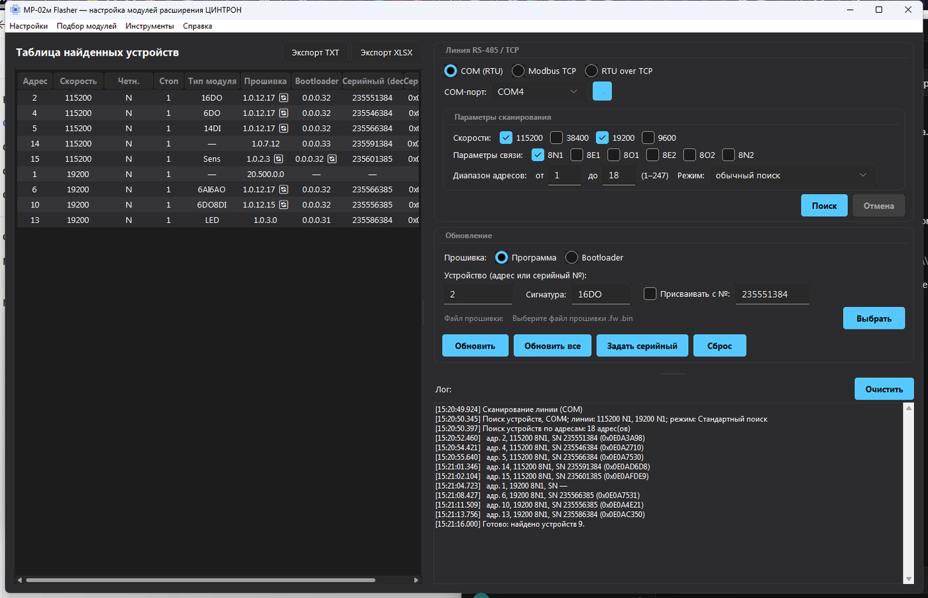The image size is (928, 598).
Task: Enable the 8E1 link parameter checkbox
Action: (x=577, y=155)
